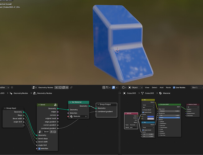203x155 pixels.
Task: Click the Geometry output socket of Group Input
Action: tap(24, 112)
